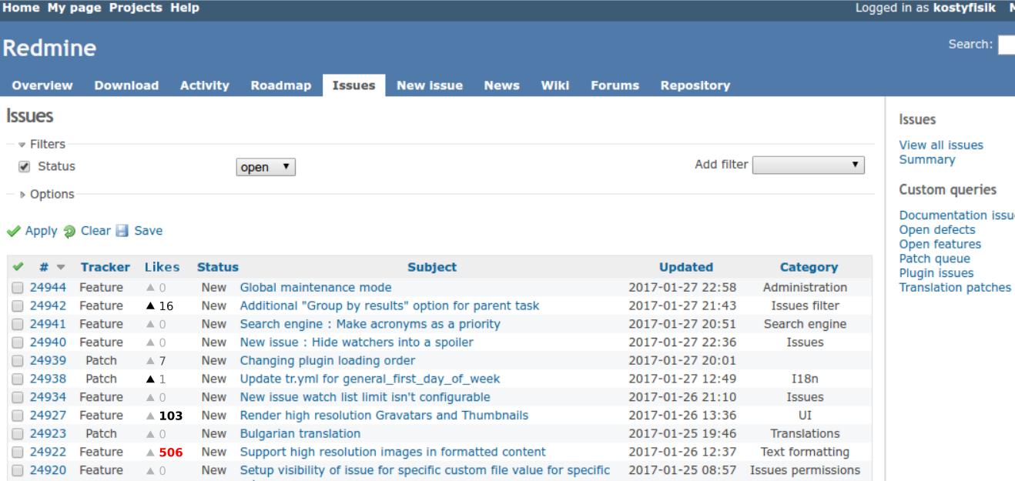This screenshot has width=1015, height=481.
Task: Click View all issues in sidebar
Action: point(941,145)
